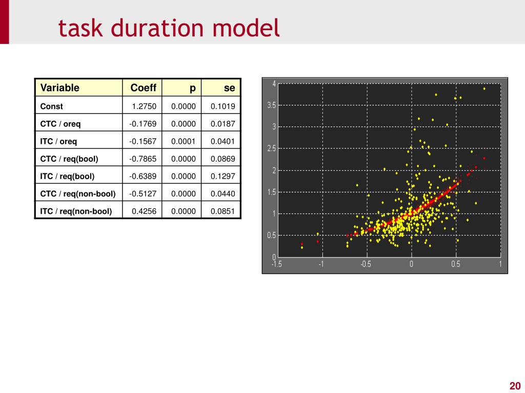Click the standard error 0.0869
This screenshot has width=525, height=393.
tap(223, 159)
